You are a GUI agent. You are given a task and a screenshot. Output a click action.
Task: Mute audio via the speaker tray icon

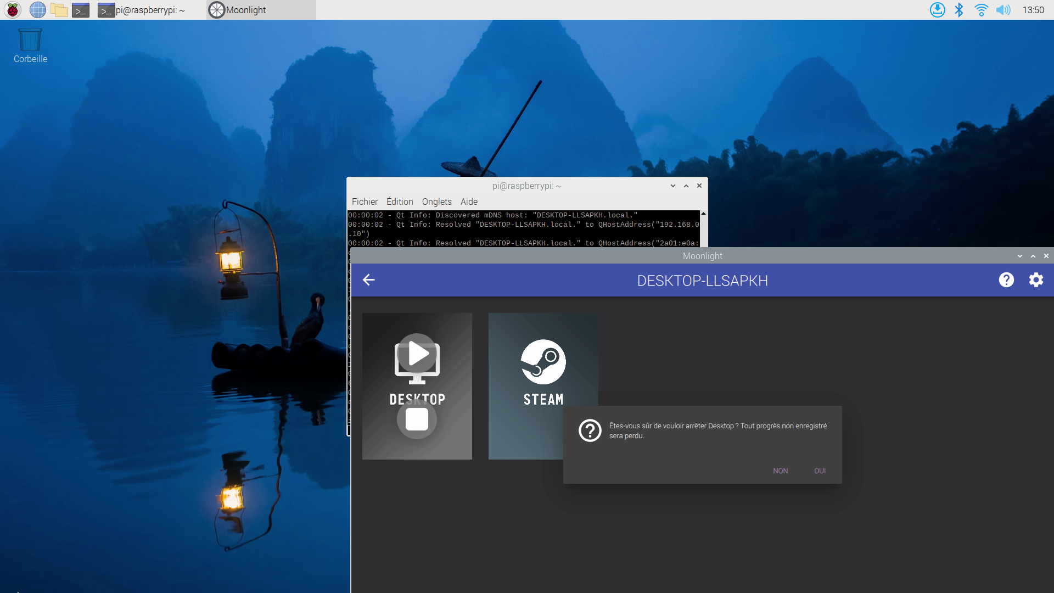pyautogui.click(x=1003, y=9)
